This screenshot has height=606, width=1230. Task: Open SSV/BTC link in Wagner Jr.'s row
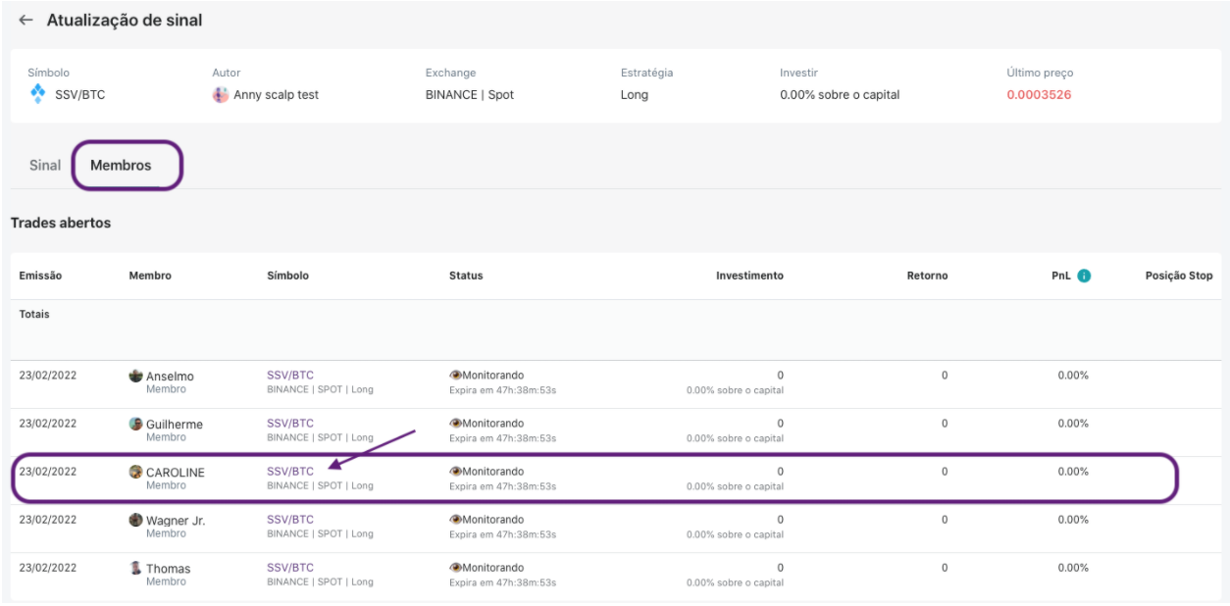(x=290, y=519)
